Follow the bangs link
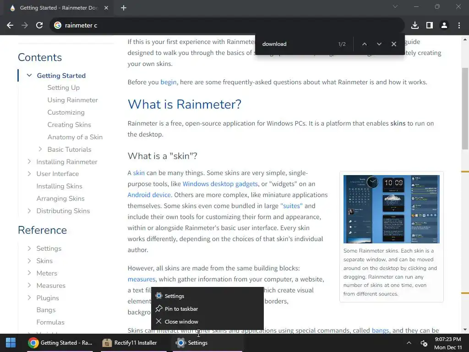469x352 pixels. 380,330
